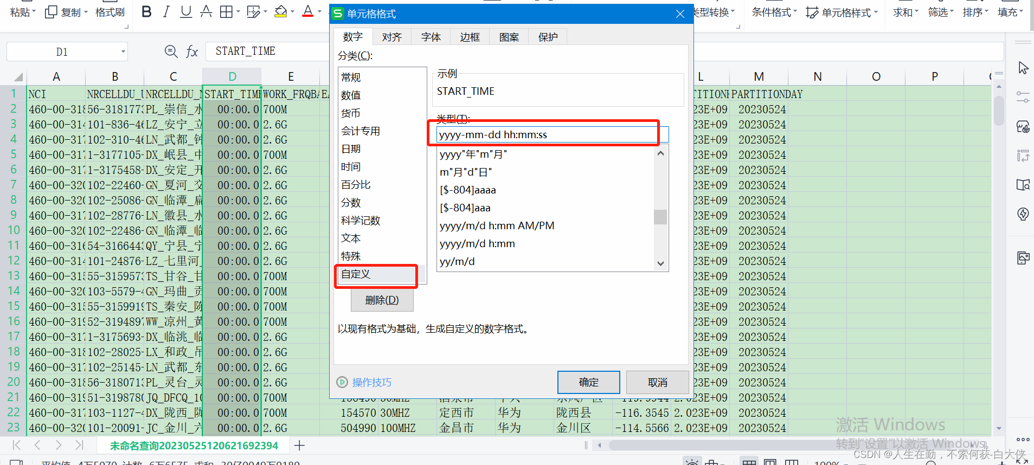Open the borders dropdown arrow
This screenshot has height=465, width=1034.
pyautogui.click(x=238, y=11)
